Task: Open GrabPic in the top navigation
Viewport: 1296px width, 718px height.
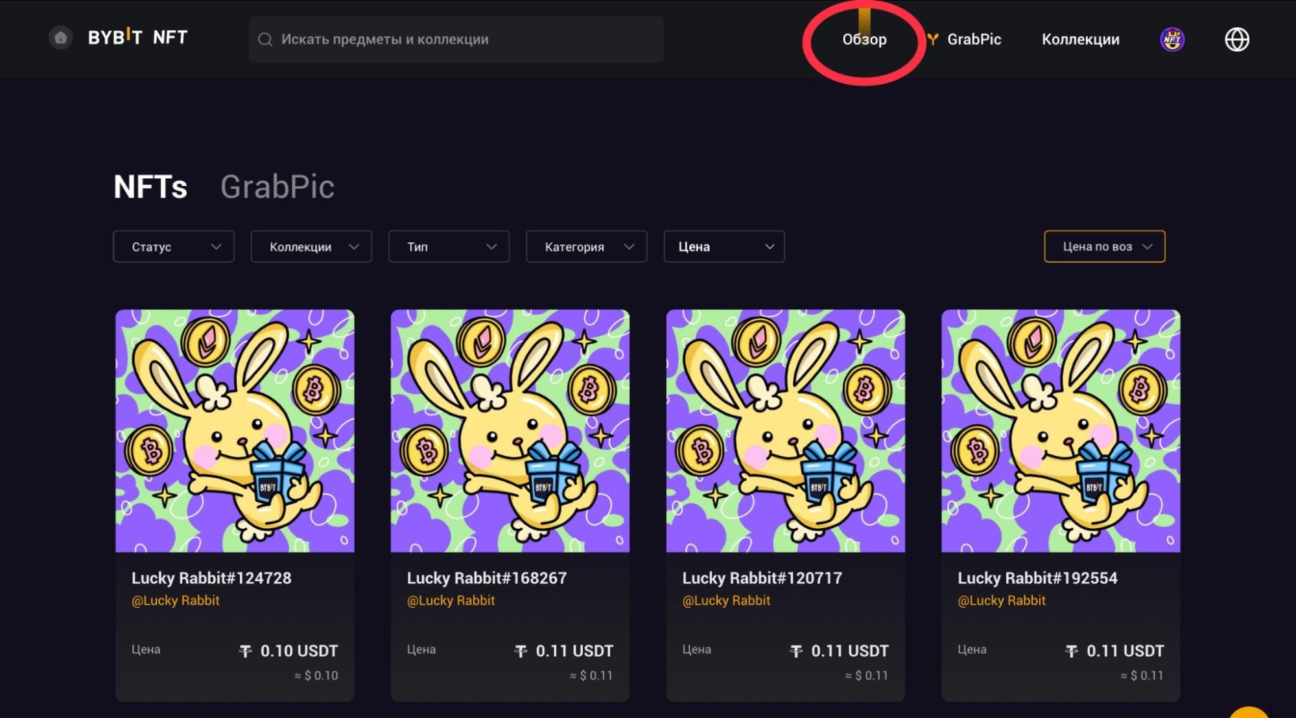Action: click(x=974, y=40)
